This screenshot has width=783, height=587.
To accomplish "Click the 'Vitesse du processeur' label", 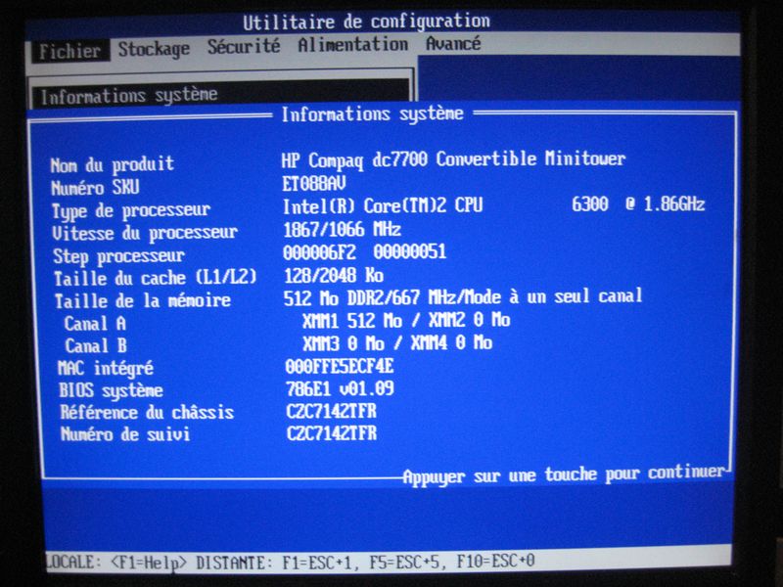I will [145, 233].
